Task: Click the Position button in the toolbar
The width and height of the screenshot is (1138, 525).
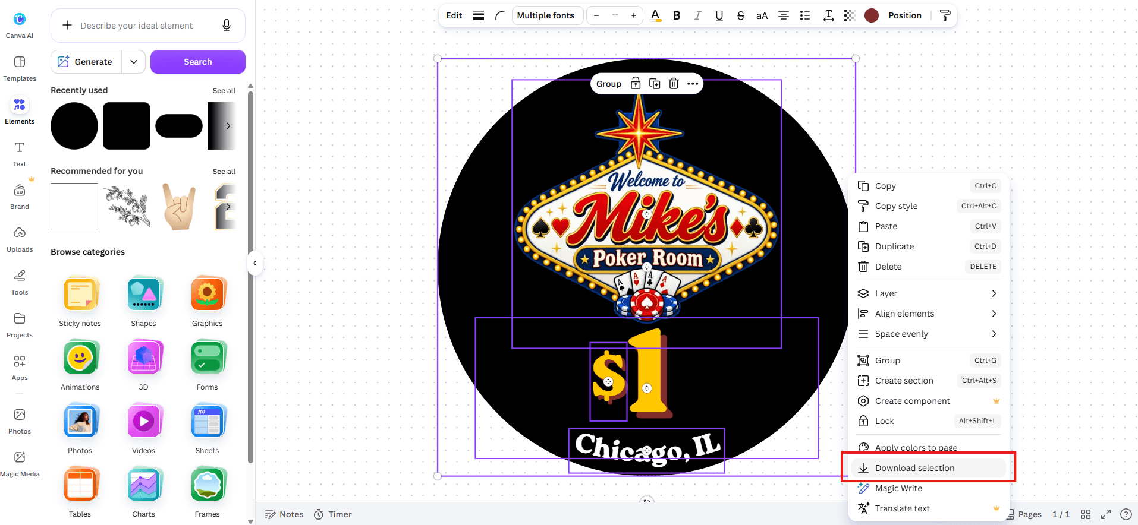Action: pyautogui.click(x=905, y=15)
